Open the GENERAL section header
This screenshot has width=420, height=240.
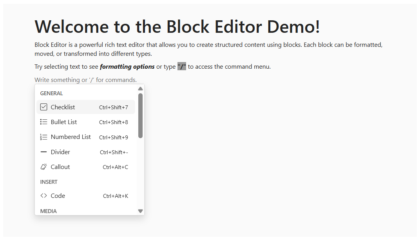pos(51,93)
